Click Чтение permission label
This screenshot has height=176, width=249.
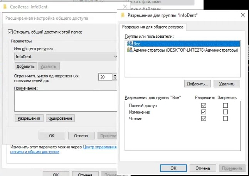[136, 119]
